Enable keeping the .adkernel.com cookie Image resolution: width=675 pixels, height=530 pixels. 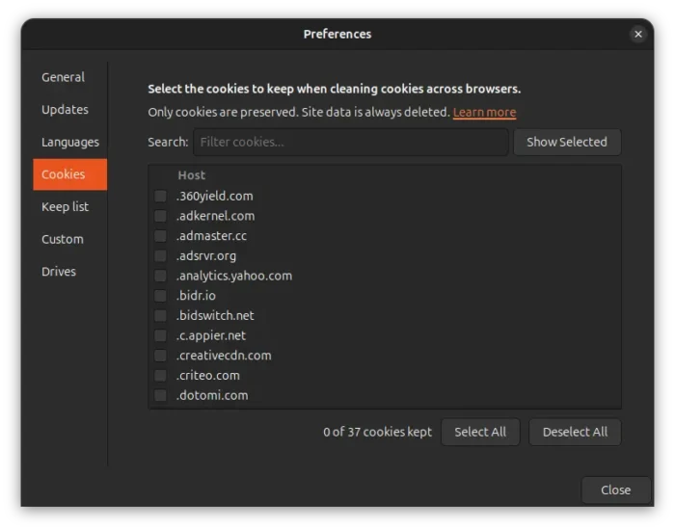tap(160, 216)
